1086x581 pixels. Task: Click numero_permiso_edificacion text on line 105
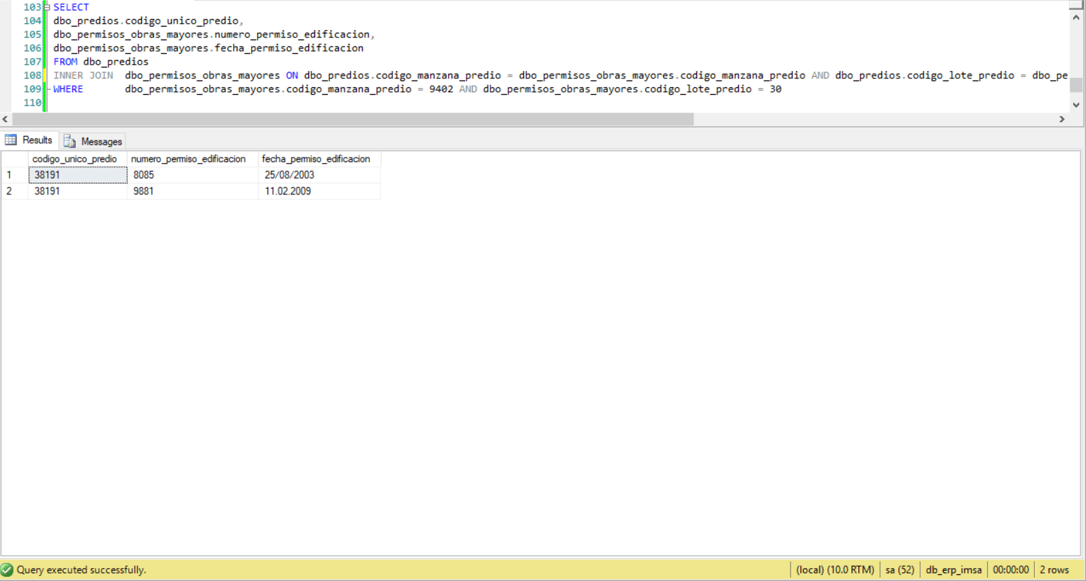point(292,34)
